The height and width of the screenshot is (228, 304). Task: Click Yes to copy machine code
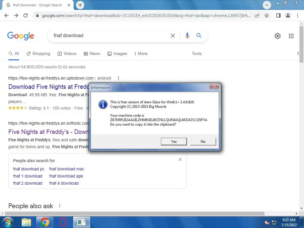click(x=174, y=142)
